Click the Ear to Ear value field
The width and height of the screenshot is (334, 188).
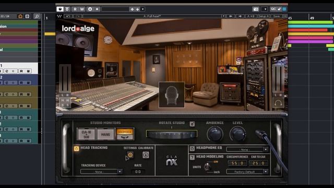coord(258,163)
